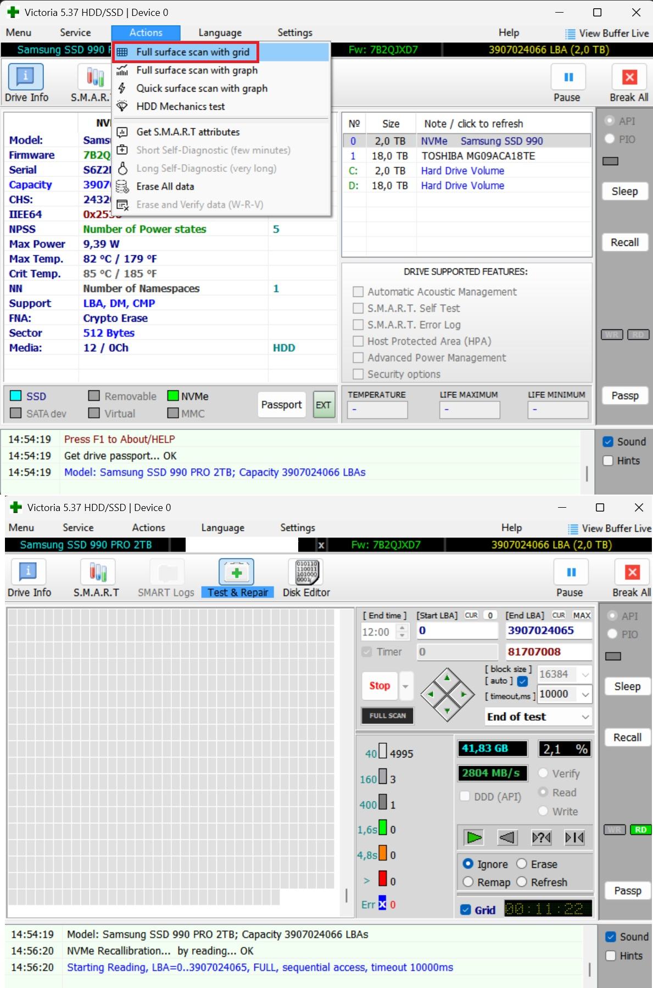The width and height of the screenshot is (653, 988).
Task: Adjust the End time spinner arrows
Action: (403, 632)
